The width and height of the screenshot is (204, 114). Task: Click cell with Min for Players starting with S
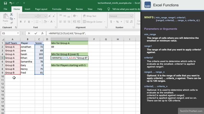point(69,65)
